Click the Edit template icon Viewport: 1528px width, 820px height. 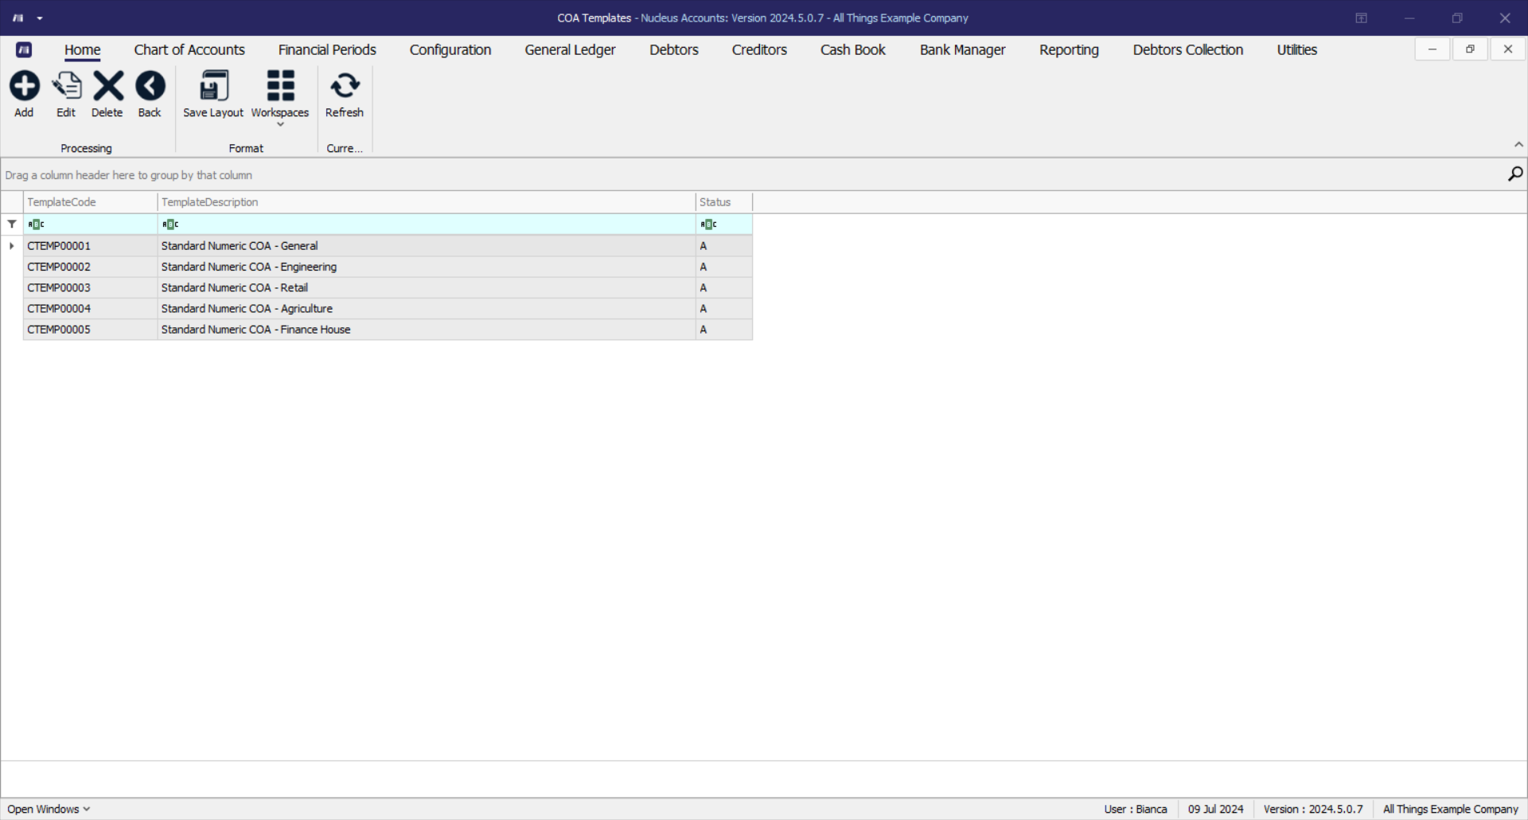pyautogui.click(x=66, y=86)
